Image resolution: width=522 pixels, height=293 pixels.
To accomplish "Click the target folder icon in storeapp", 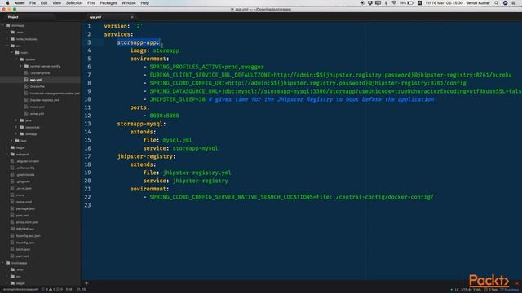I will [13, 147].
